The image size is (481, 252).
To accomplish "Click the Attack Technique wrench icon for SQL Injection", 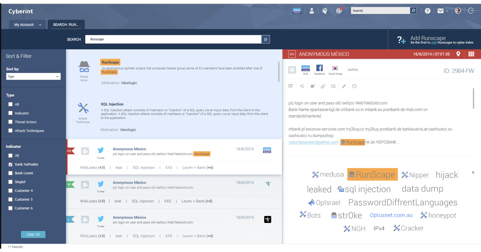I will [83, 108].
